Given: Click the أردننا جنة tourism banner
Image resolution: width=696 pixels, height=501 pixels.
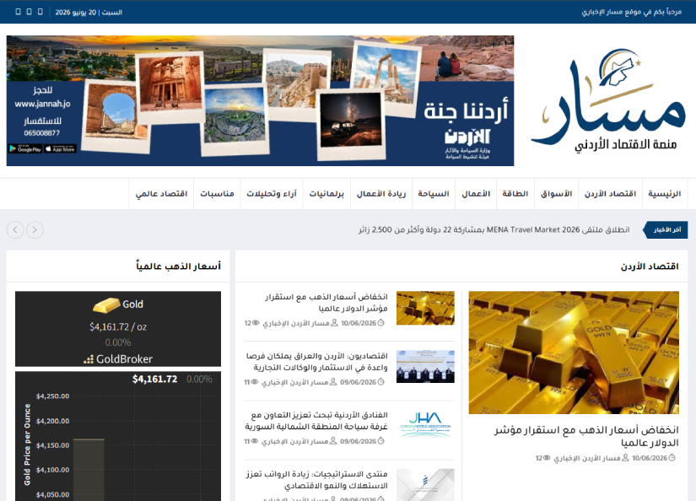Looking at the screenshot, I should [x=260, y=100].
